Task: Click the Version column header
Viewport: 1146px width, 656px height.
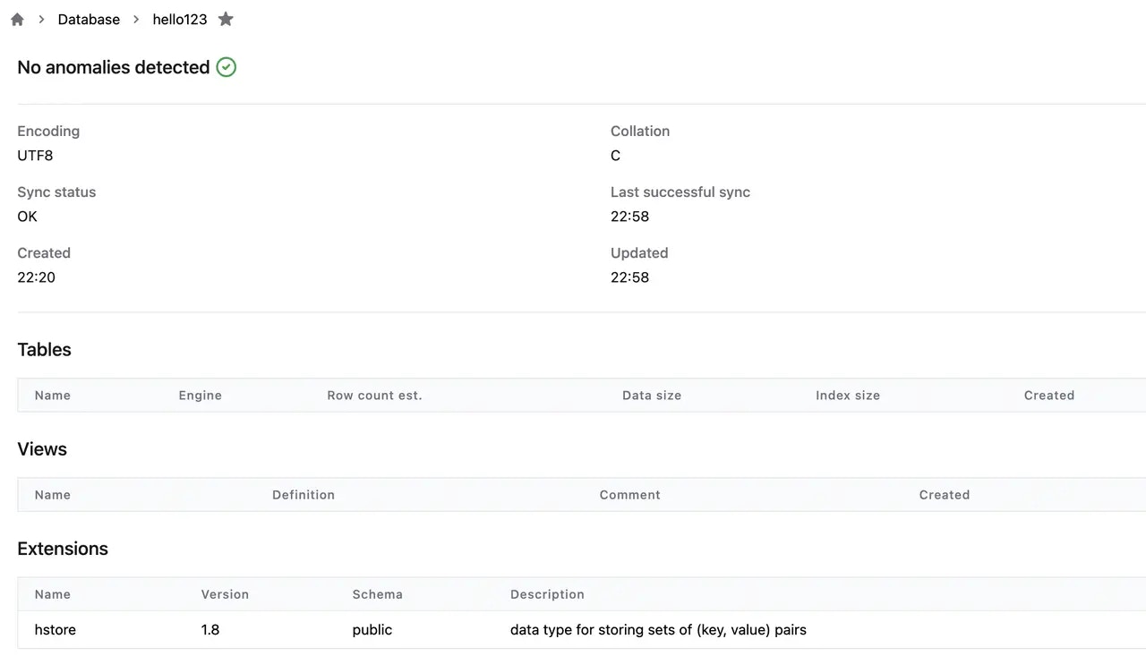Action: point(225,594)
